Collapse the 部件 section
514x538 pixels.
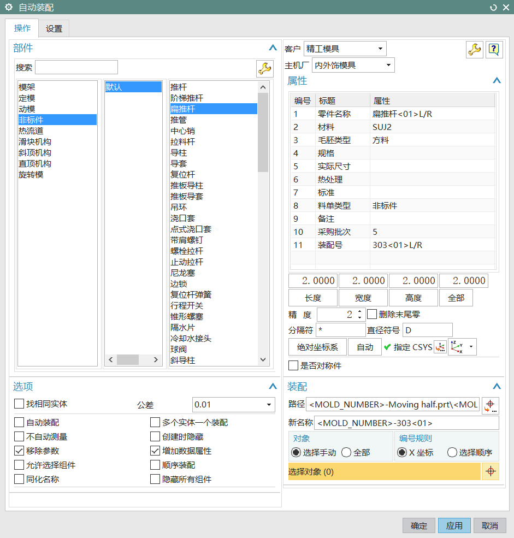tap(273, 48)
